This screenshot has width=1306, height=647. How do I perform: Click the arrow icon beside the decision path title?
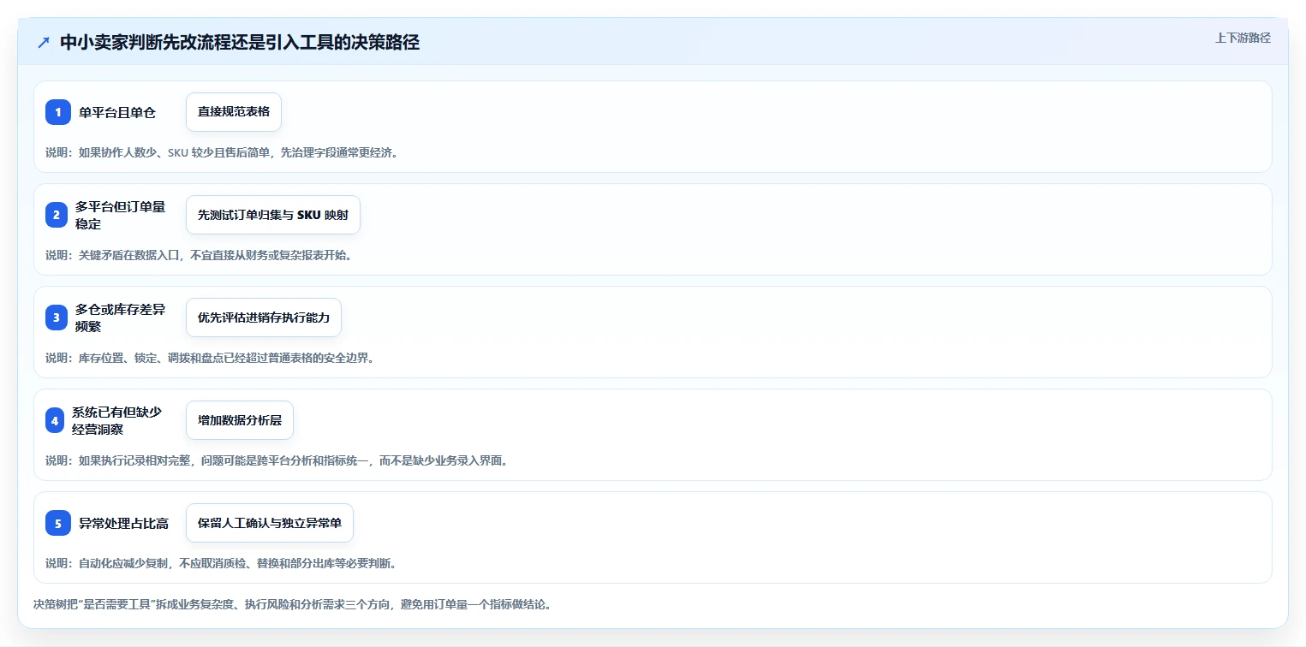point(44,43)
